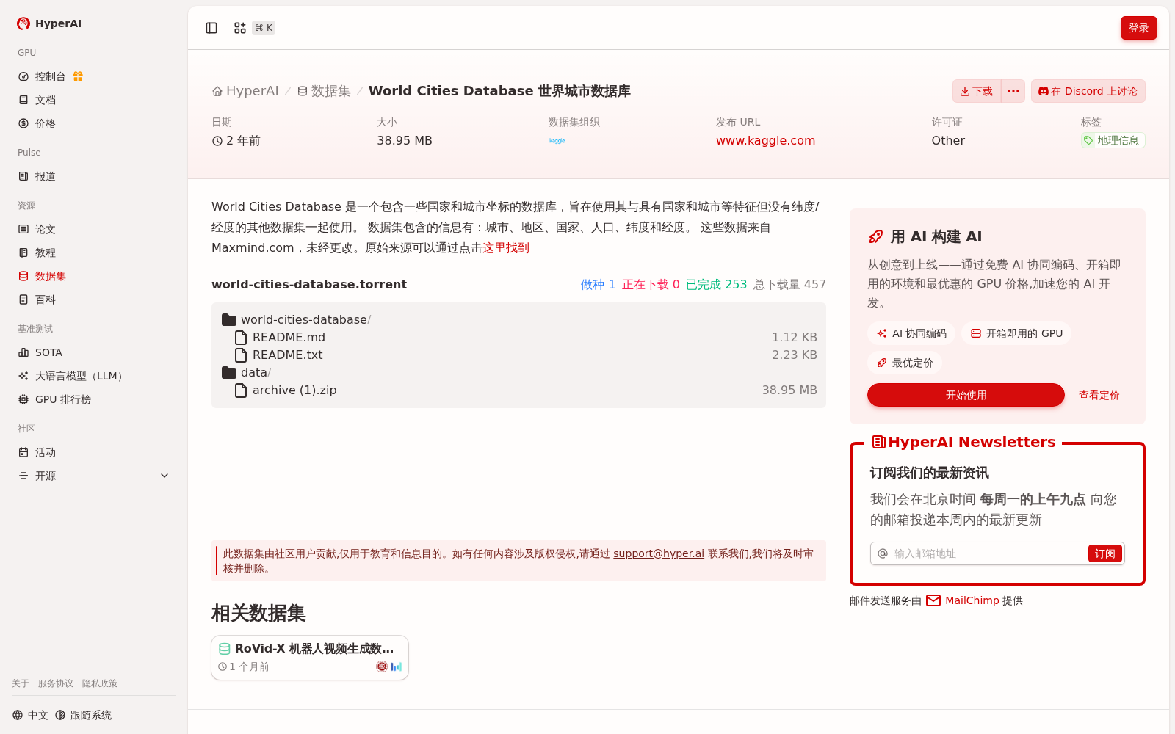Click the 服务协议 footer link
This screenshot has height=734, width=1175.
(x=56, y=683)
